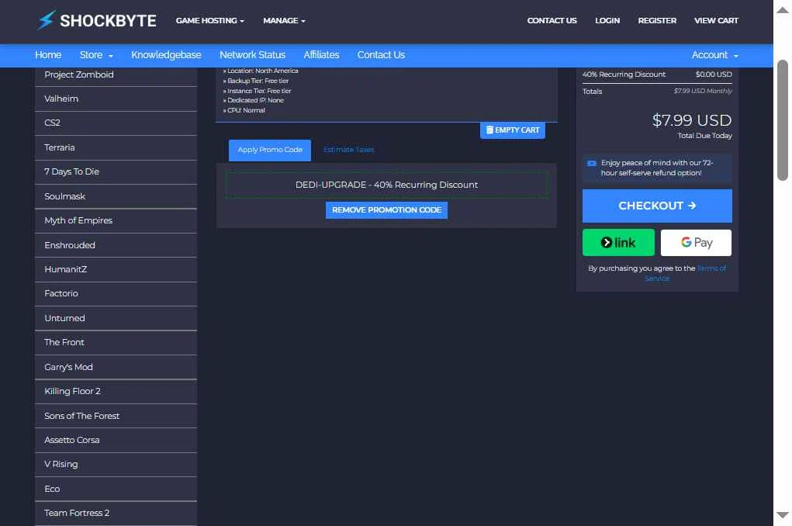Open View Cart in header
This screenshot has height=526, width=792.
coord(716,21)
